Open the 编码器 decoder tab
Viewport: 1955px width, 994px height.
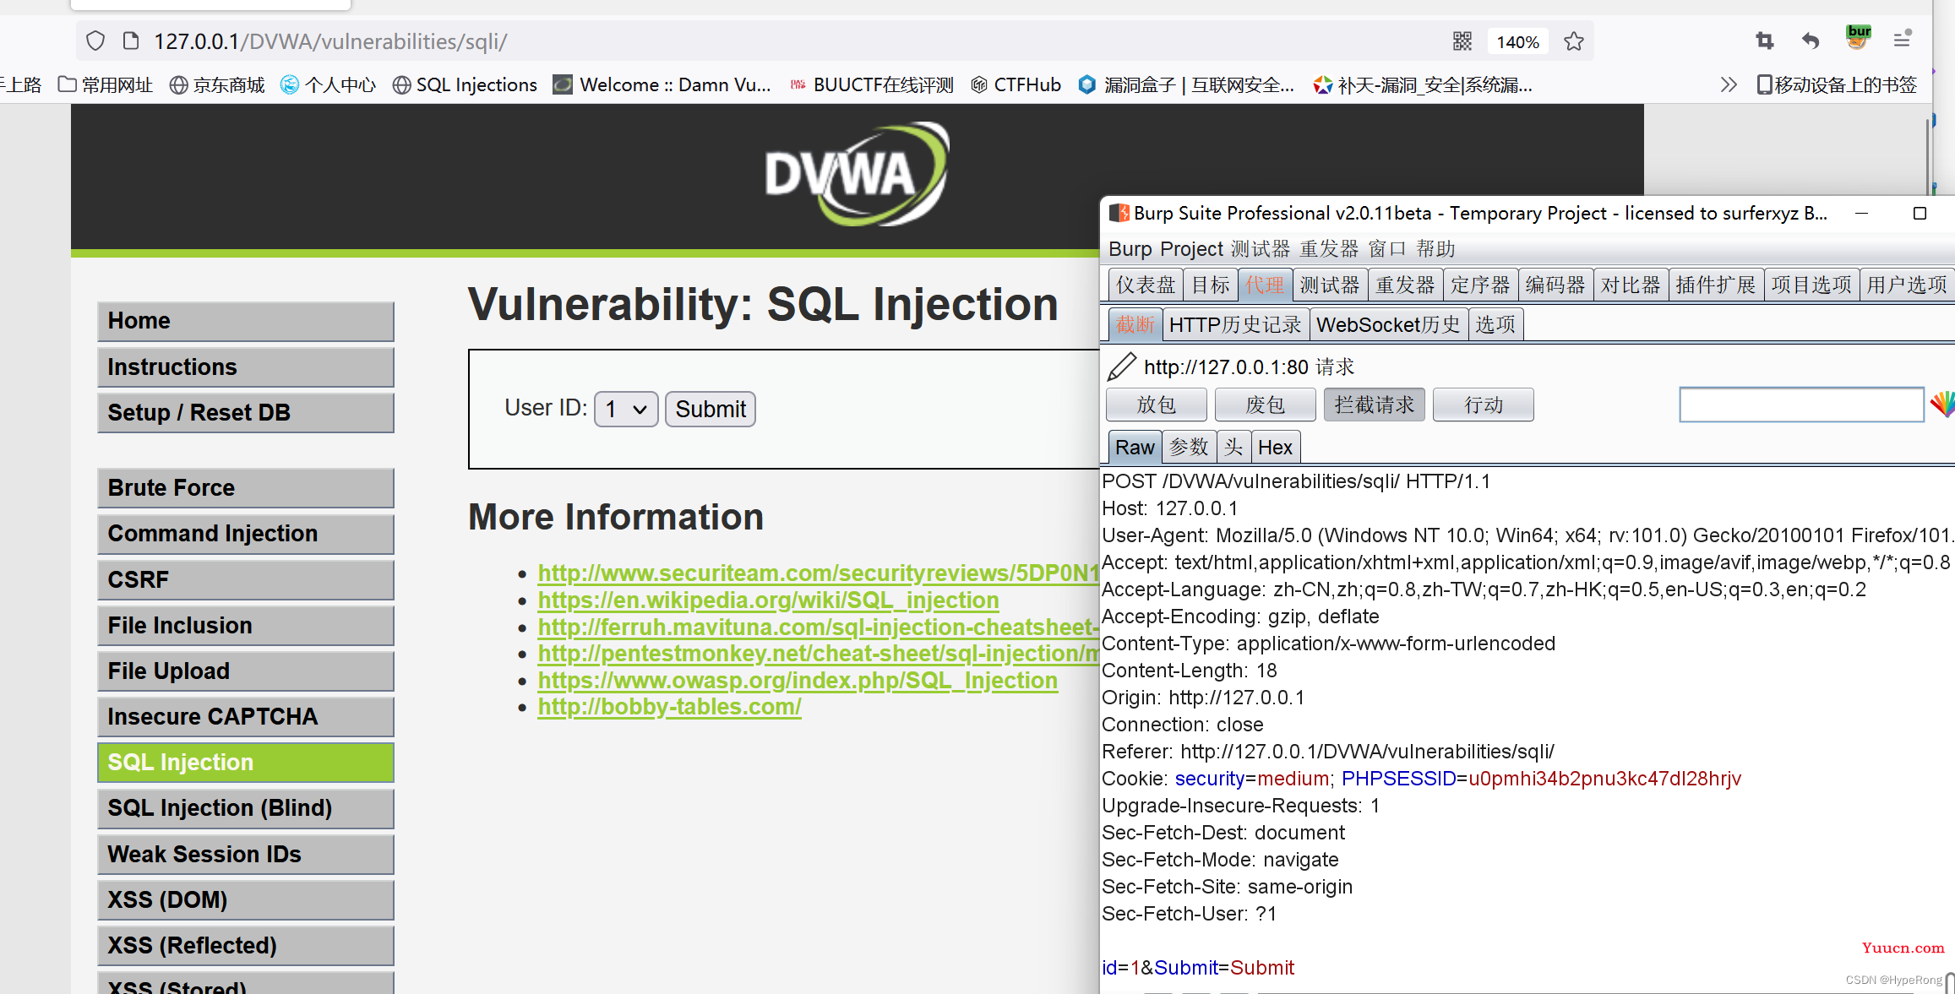click(1555, 285)
